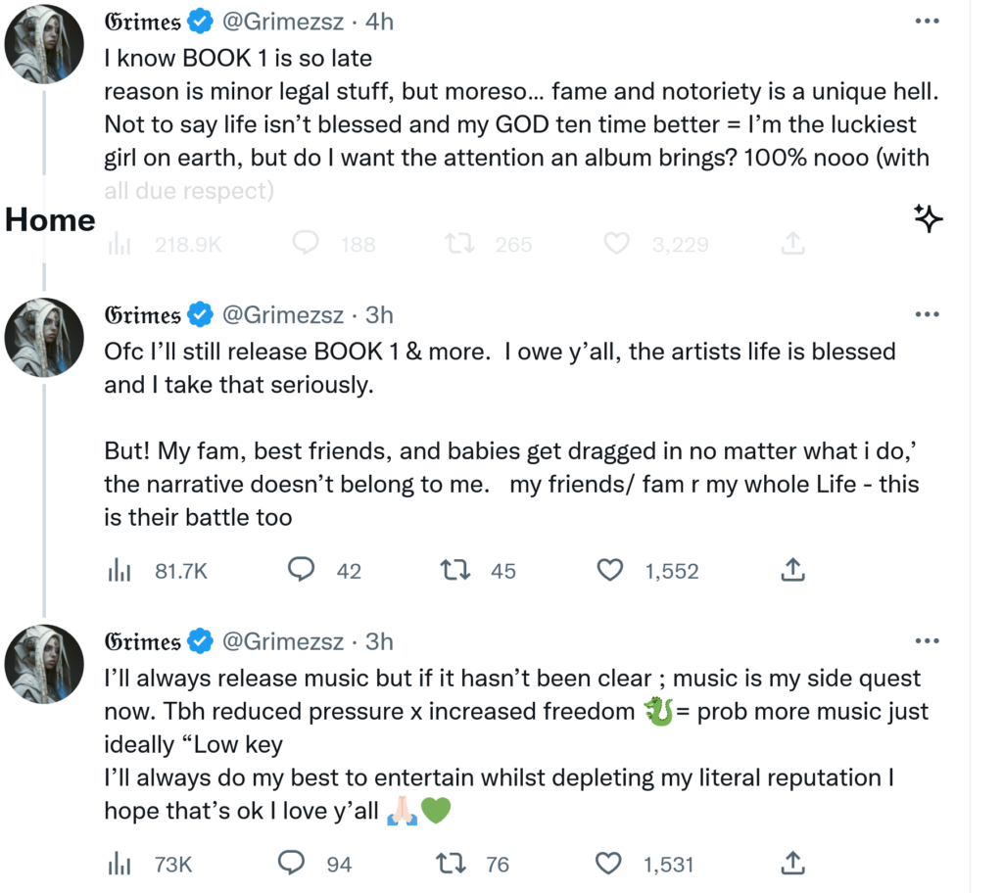1003x893 pixels.
Task: Reply to the tweet with 42 replies
Action: 301,570
